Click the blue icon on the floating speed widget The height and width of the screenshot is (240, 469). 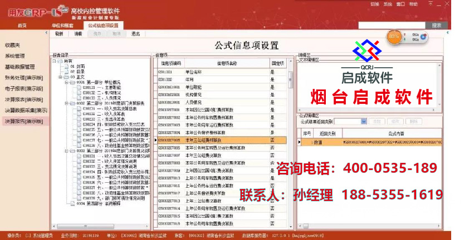coord(423,37)
